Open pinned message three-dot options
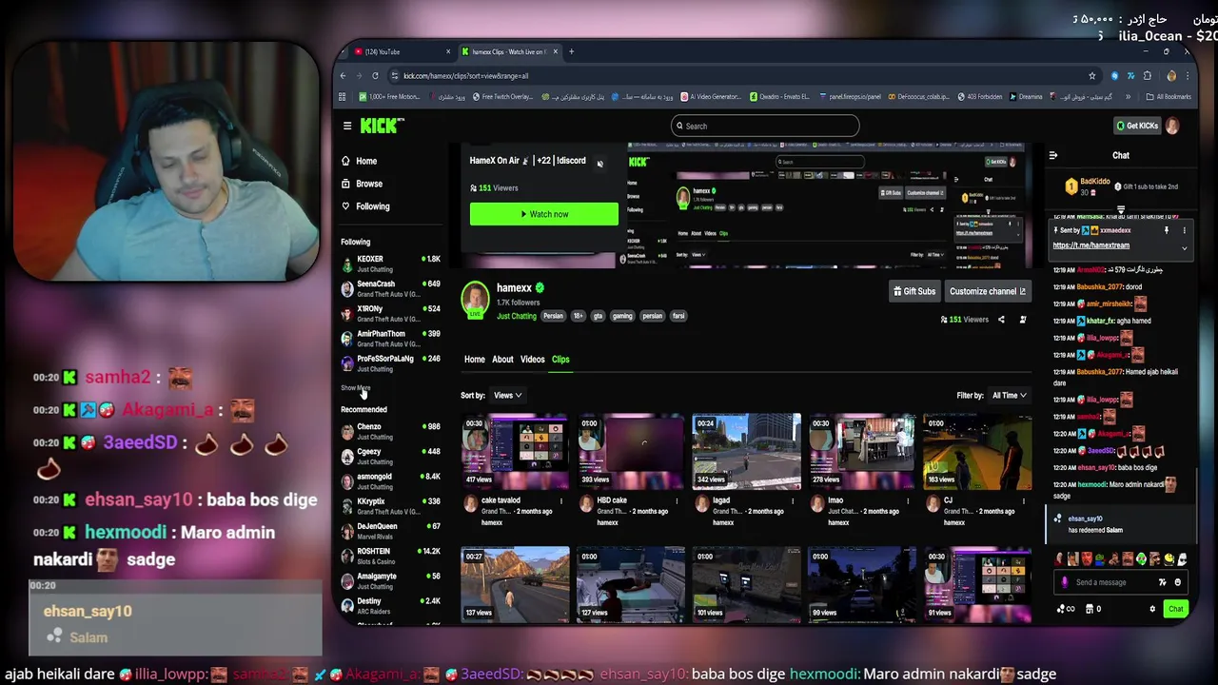 coord(1185,230)
